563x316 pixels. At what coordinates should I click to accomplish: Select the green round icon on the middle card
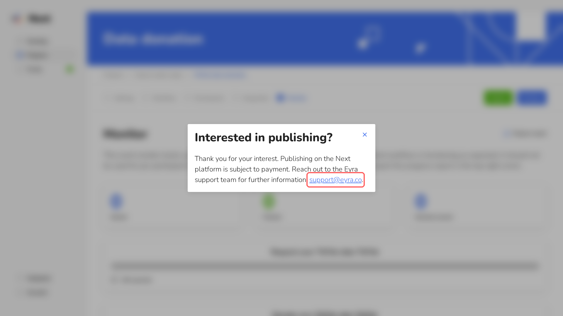[x=269, y=201]
